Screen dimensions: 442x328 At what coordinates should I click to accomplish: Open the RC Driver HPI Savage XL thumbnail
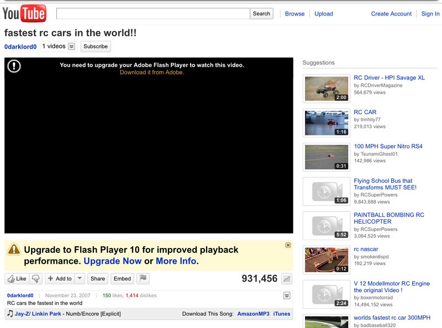[x=327, y=88]
